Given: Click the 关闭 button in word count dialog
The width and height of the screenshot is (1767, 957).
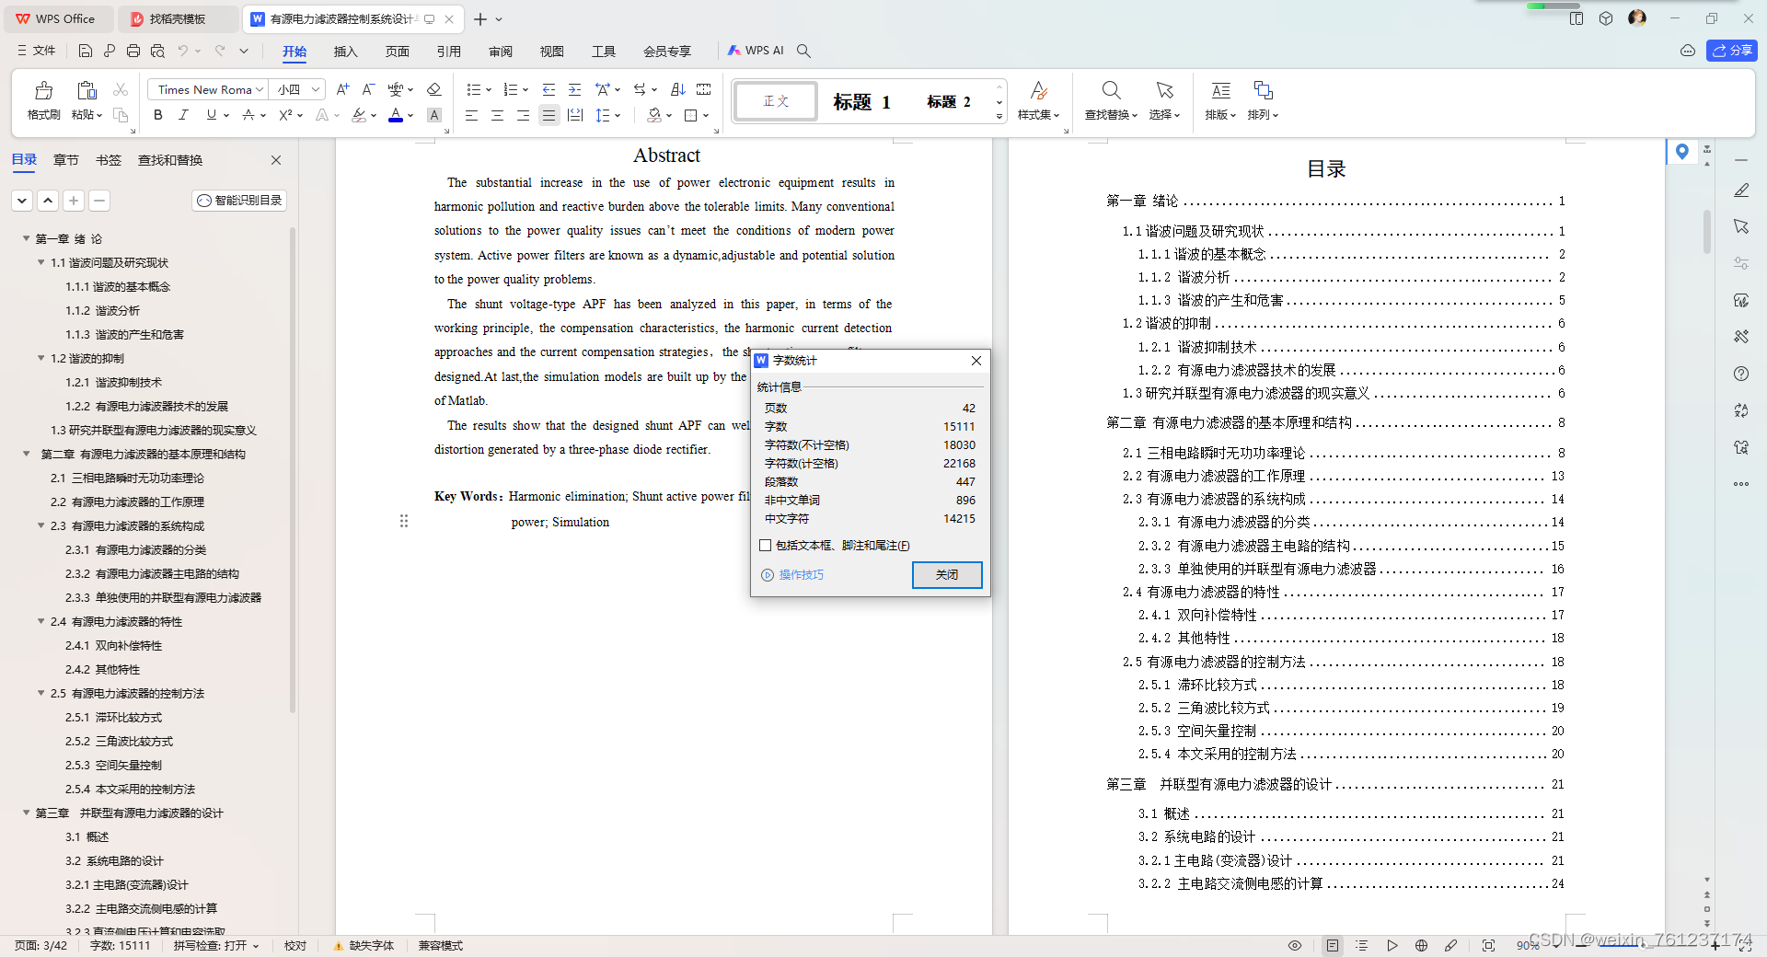Looking at the screenshot, I should coord(947,574).
